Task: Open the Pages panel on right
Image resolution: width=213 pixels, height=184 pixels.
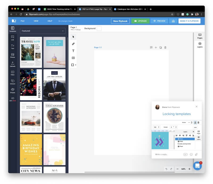Action: 200,36
